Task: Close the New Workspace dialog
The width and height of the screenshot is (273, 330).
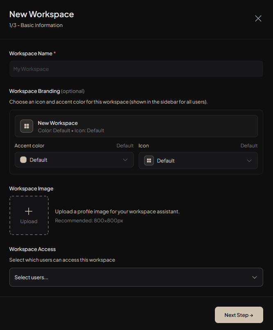Action: pyautogui.click(x=258, y=18)
